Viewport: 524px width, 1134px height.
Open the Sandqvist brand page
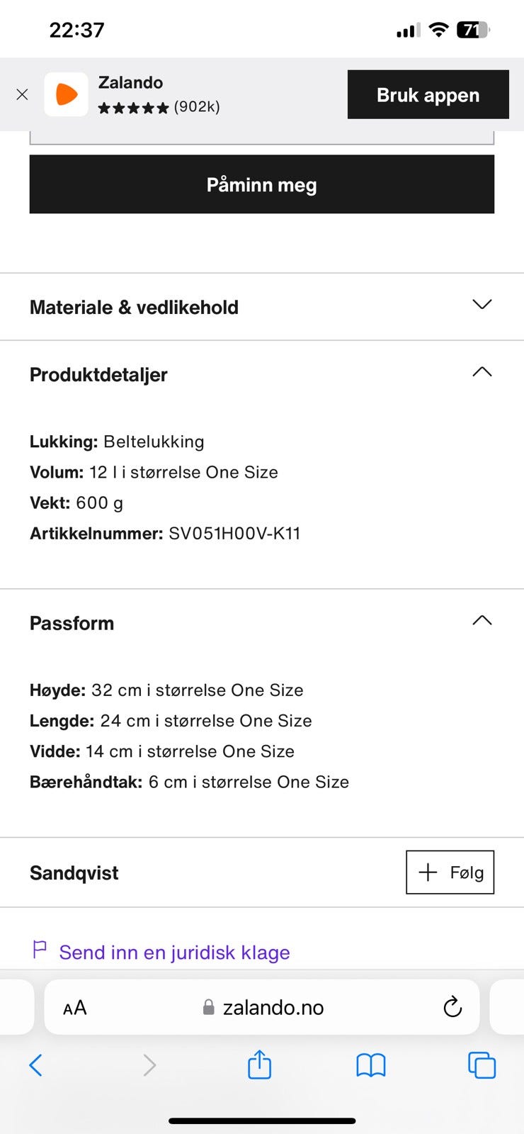tap(74, 872)
